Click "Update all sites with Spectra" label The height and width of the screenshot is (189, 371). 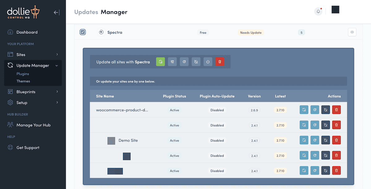click(123, 62)
